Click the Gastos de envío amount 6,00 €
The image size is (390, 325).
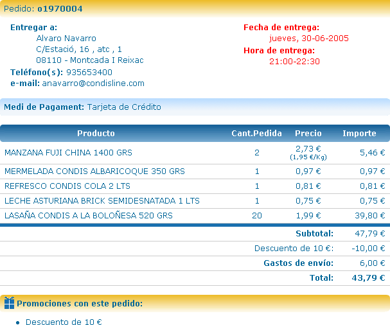point(372,263)
